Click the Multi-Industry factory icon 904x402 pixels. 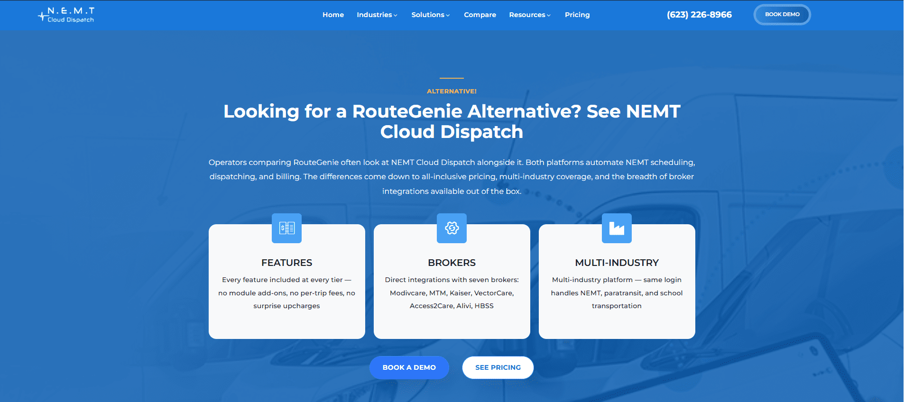tap(617, 228)
